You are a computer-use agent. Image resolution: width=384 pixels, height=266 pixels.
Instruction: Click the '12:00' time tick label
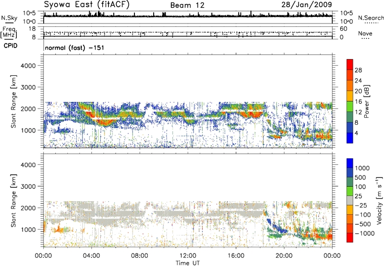pos(188,256)
